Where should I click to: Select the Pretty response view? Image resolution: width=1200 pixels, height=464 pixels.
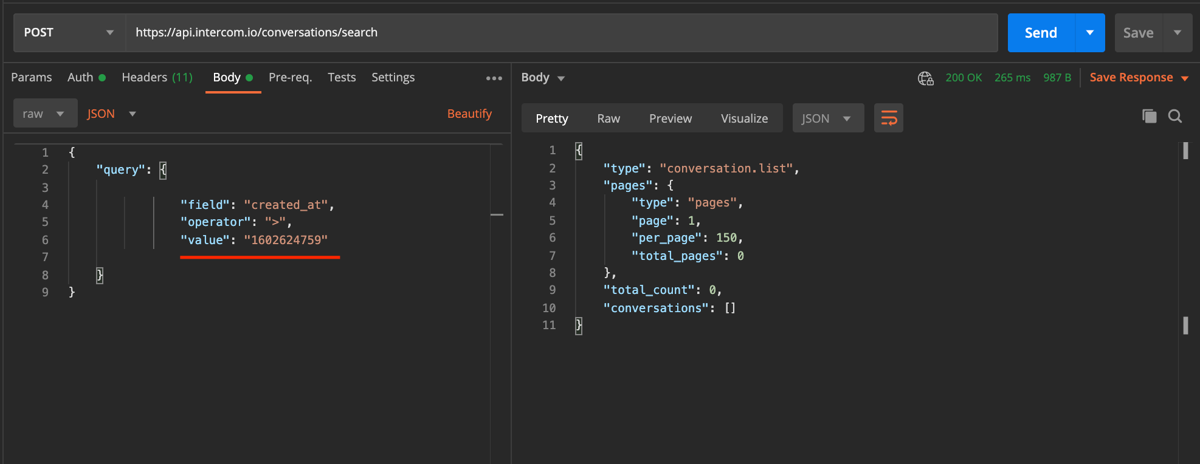pos(552,118)
